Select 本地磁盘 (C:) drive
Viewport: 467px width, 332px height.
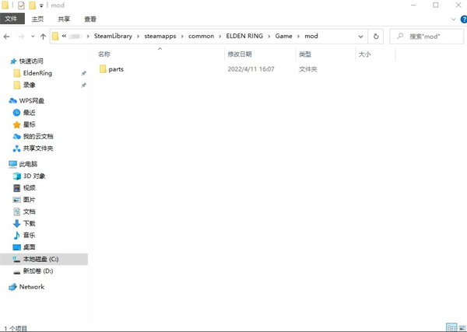pos(44,259)
